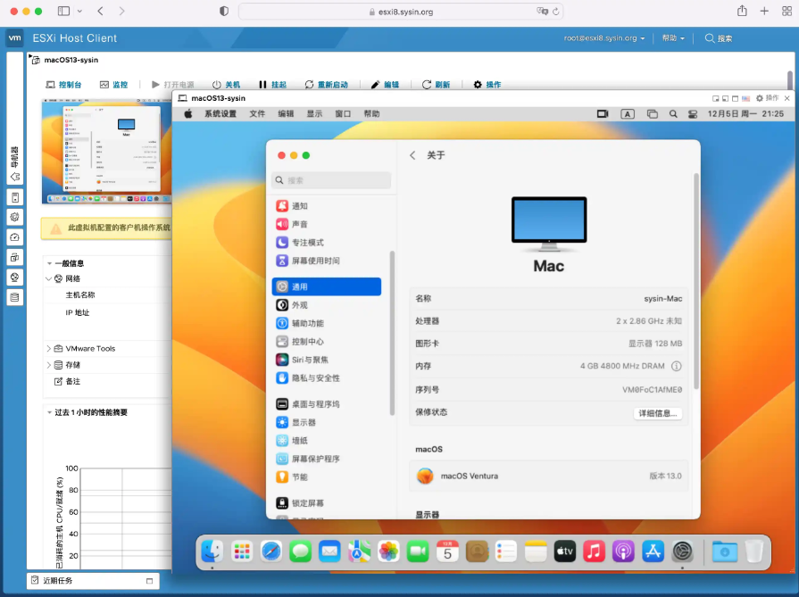The image size is (799, 597).
Task: Go back from the 关于 page
Action: pos(412,155)
